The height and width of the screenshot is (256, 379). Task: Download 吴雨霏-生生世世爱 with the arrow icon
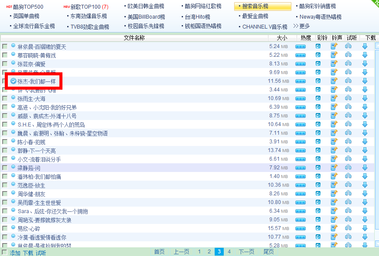[x=365, y=202]
